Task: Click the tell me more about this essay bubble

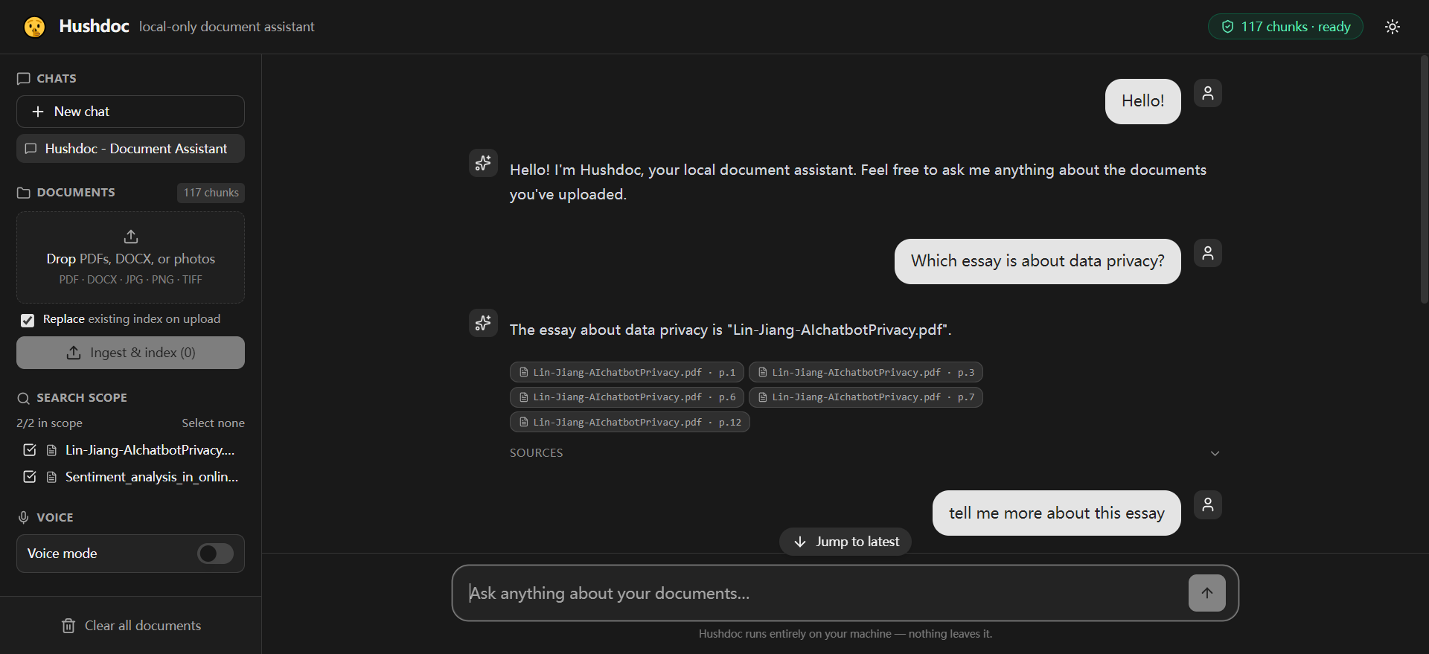Action: pyautogui.click(x=1056, y=513)
